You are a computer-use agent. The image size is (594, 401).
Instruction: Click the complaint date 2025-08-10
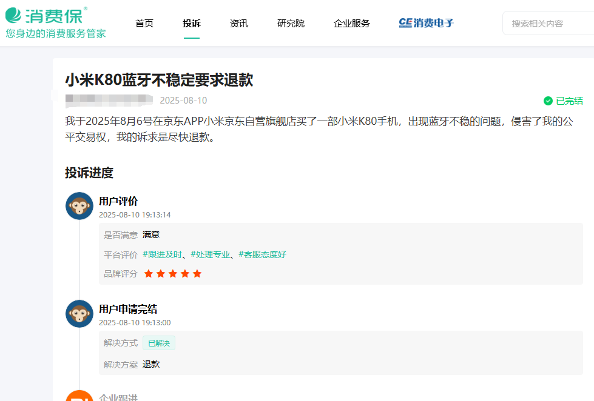[x=183, y=101]
